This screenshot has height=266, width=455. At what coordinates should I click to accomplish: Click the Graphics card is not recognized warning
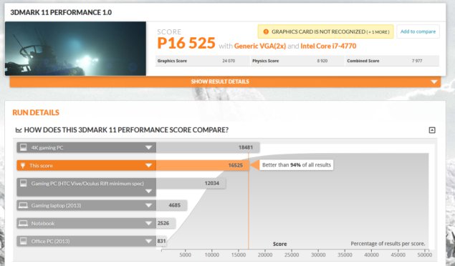(x=325, y=31)
